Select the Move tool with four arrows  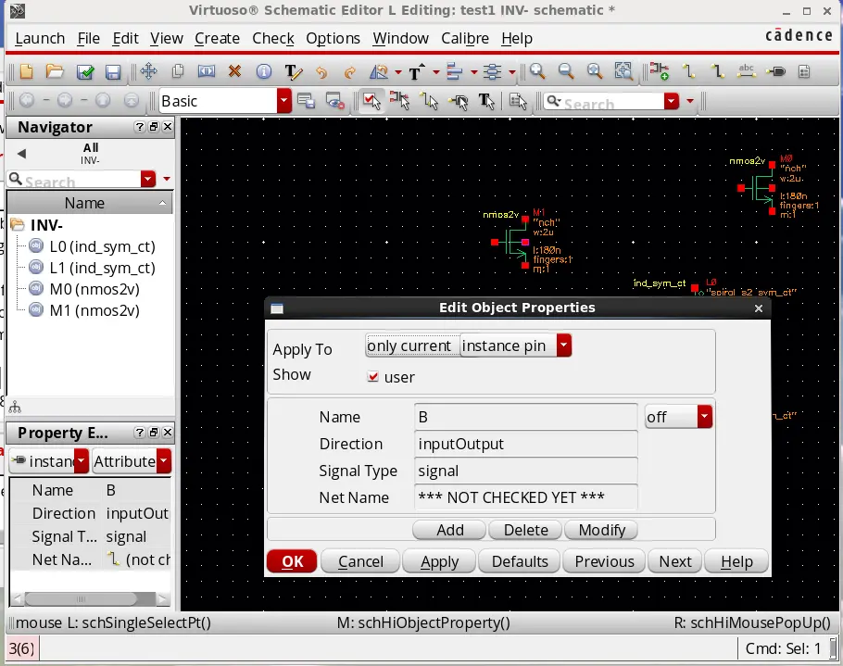pyautogui.click(x=149, y=71)
